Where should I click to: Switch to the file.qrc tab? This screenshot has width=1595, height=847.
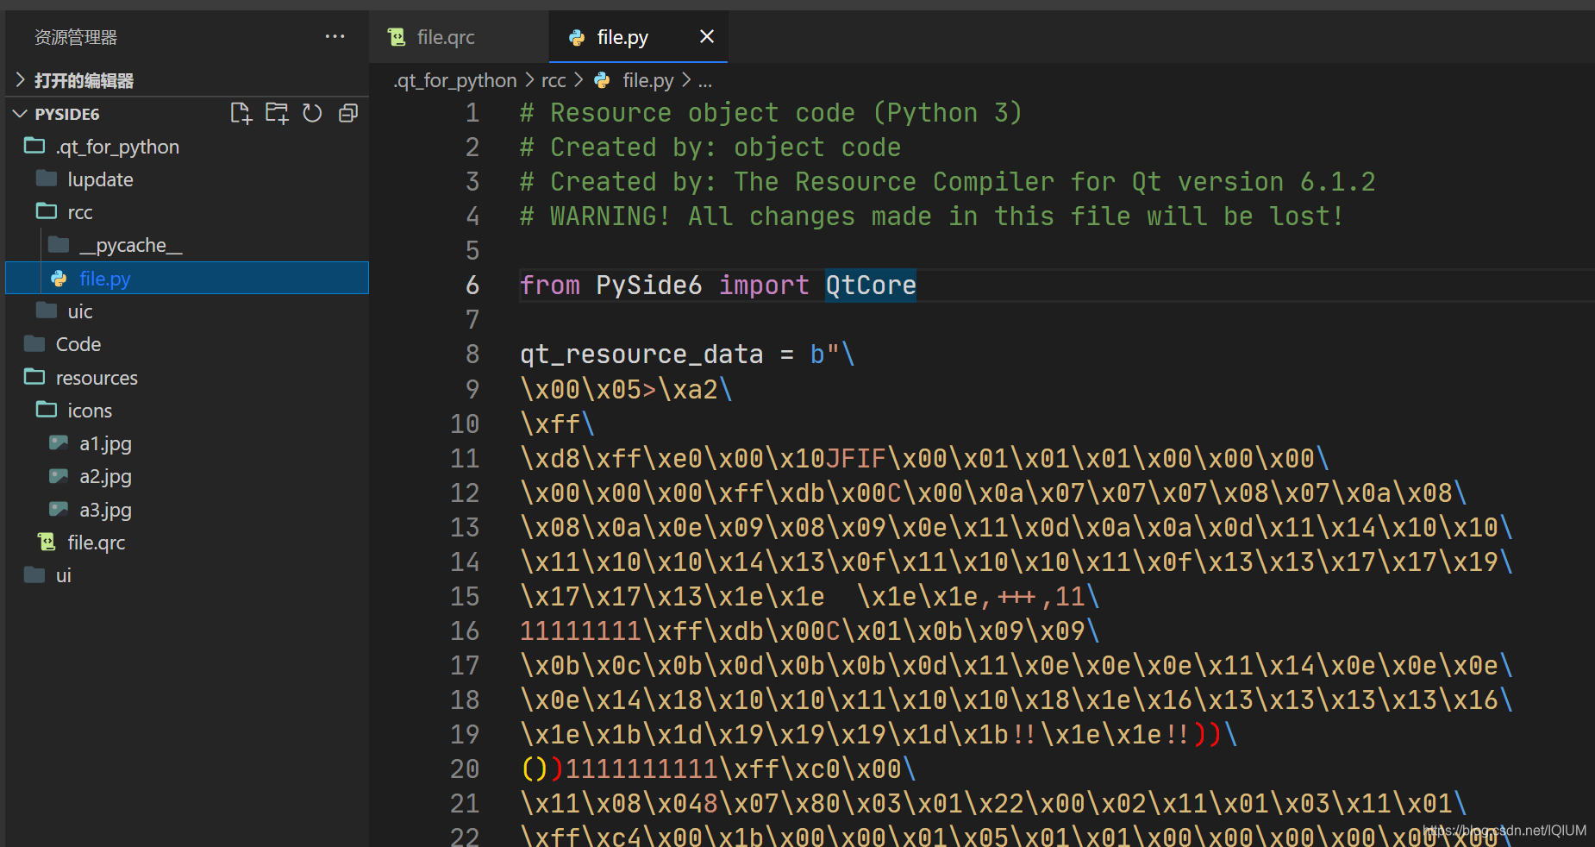point(459,37)
